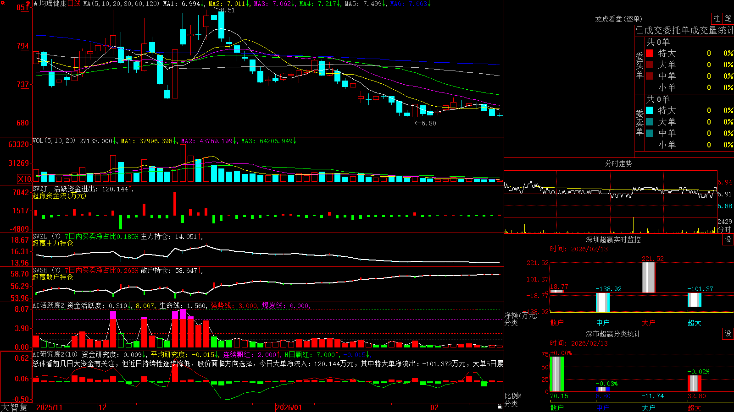Click the 大智慧 logo at bottom-left
This screenshot has width=734, height=412.
pos(14,407)
